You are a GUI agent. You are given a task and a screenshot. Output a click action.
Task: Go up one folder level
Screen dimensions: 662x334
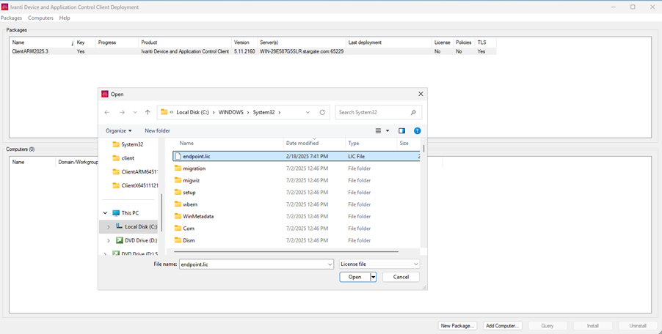pos(148,113)
